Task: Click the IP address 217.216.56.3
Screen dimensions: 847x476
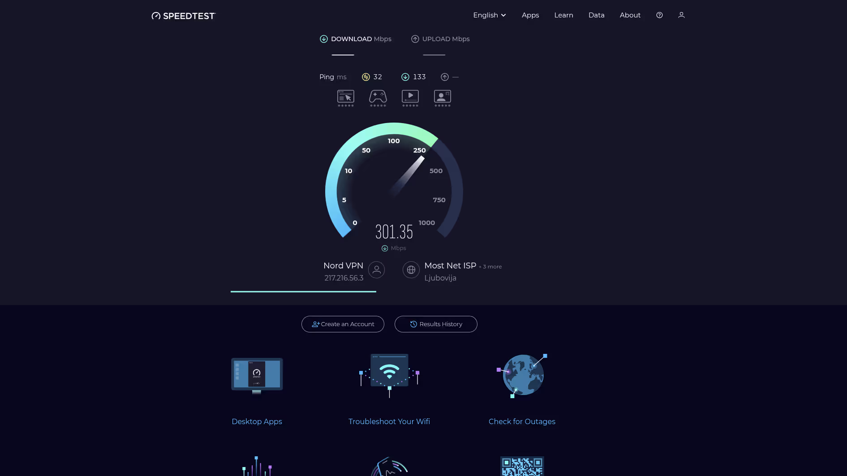Action: [x=344, y=278]
